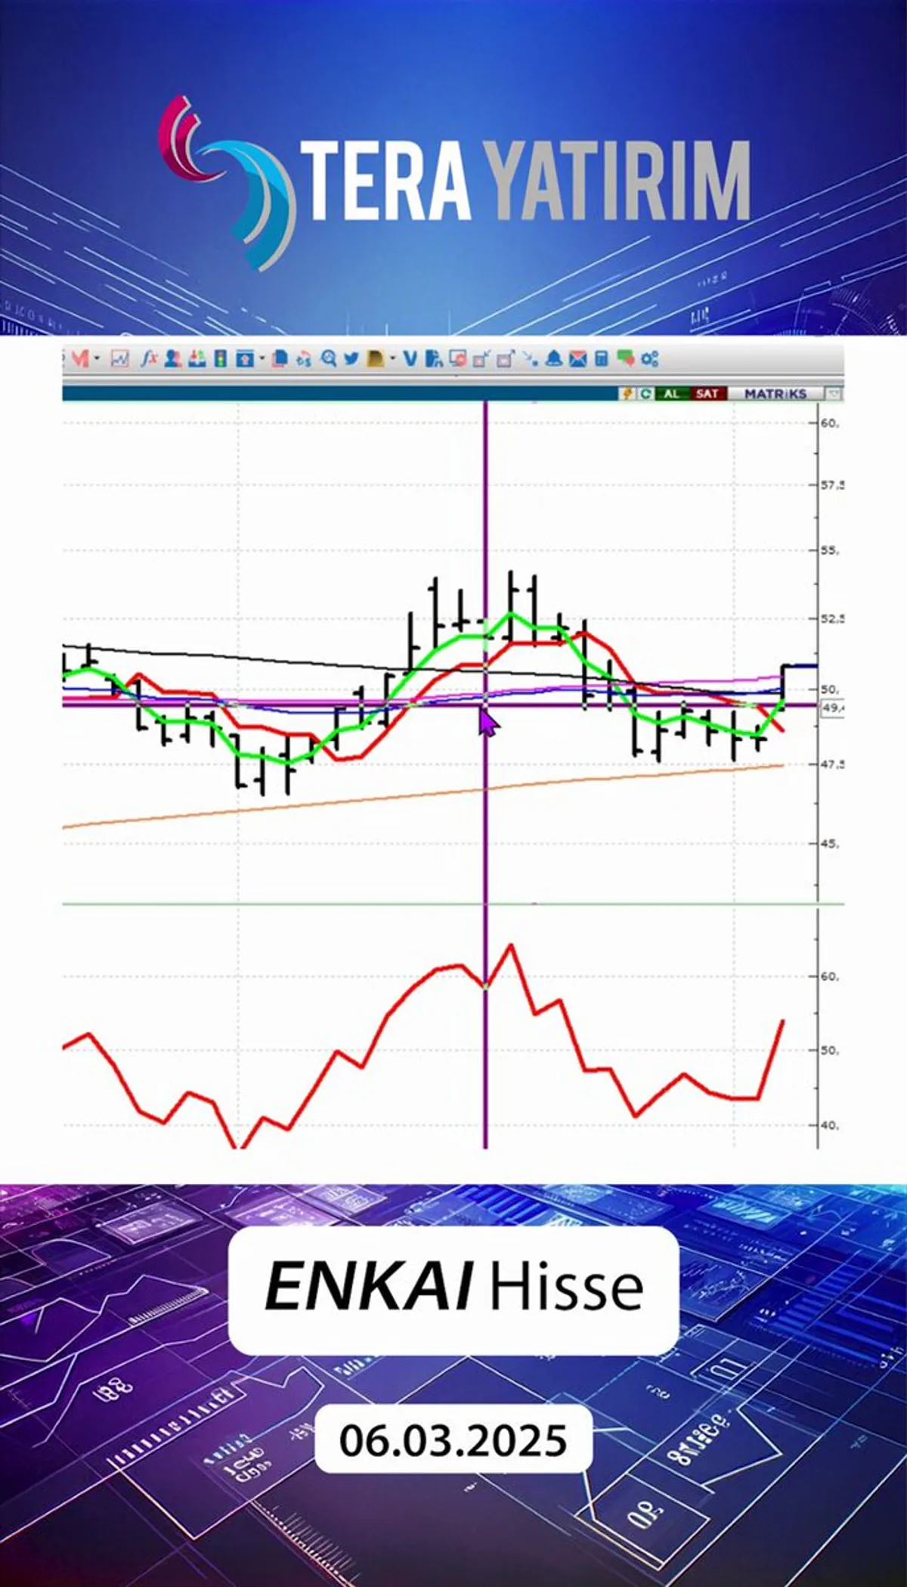Click the magnifier search icon

328,358
